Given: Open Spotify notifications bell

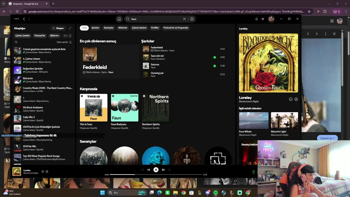Looking at the screenshot, I should pos(256,19).
